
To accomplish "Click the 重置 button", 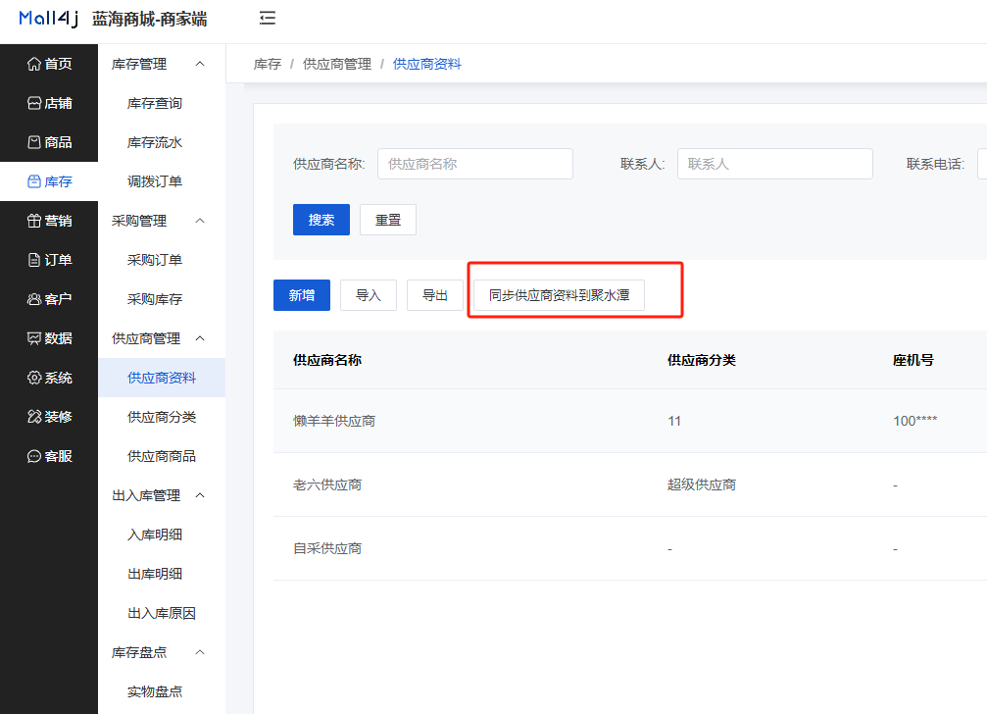I will click(388, 220).
